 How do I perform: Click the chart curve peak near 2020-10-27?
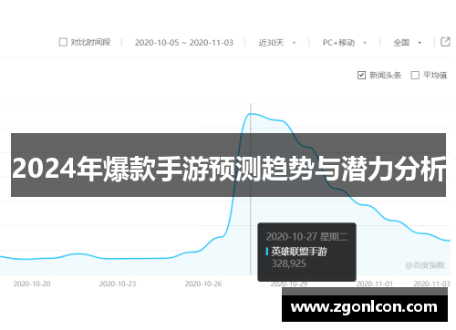(x=251, y=114)
